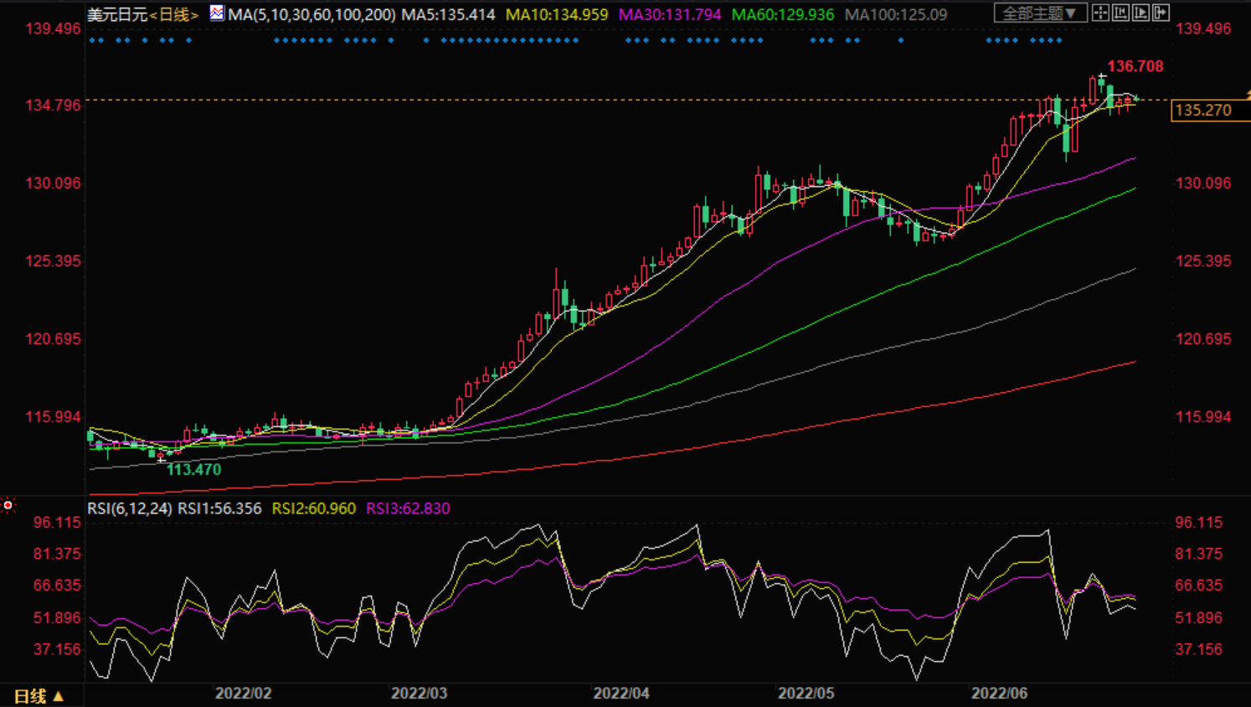Click the 2022/06 date axis label

click(x=1000, y=694)
